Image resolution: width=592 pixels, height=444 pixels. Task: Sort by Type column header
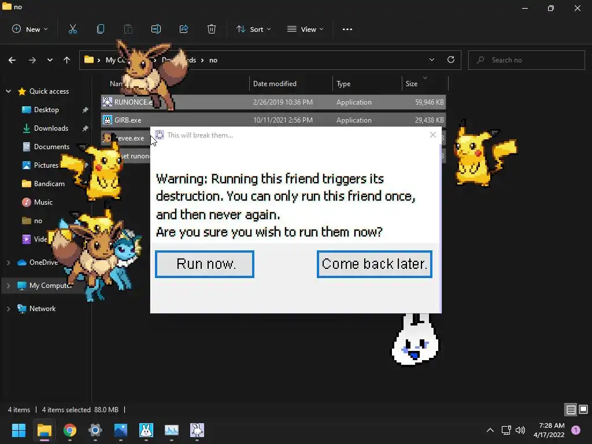coord(343,84)
